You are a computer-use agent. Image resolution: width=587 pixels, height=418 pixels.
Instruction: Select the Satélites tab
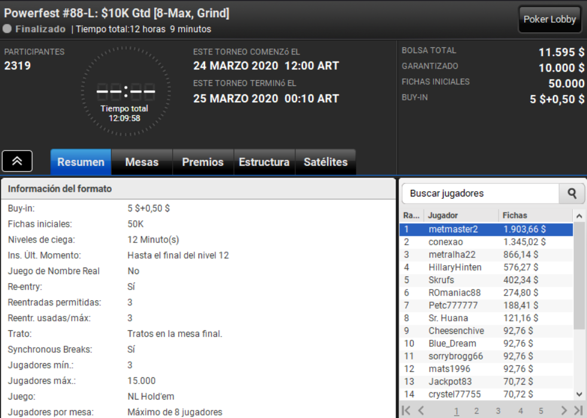click(326, 162)
